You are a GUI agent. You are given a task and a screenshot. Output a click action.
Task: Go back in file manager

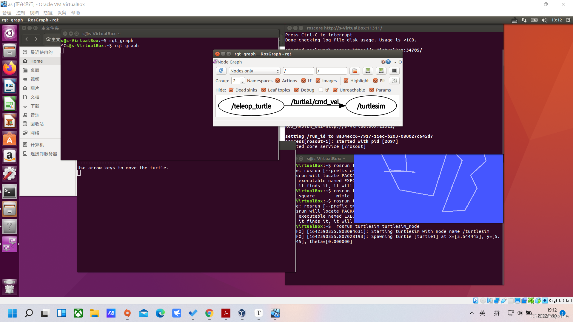click(27, 39)
